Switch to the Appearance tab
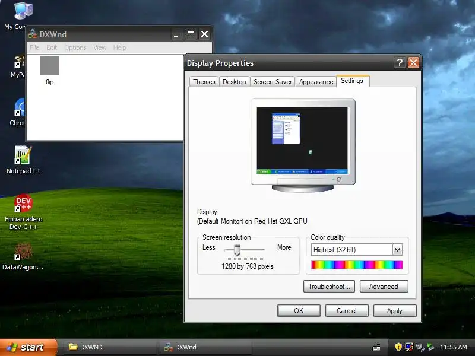475x356 pixels. pos(316,82)
